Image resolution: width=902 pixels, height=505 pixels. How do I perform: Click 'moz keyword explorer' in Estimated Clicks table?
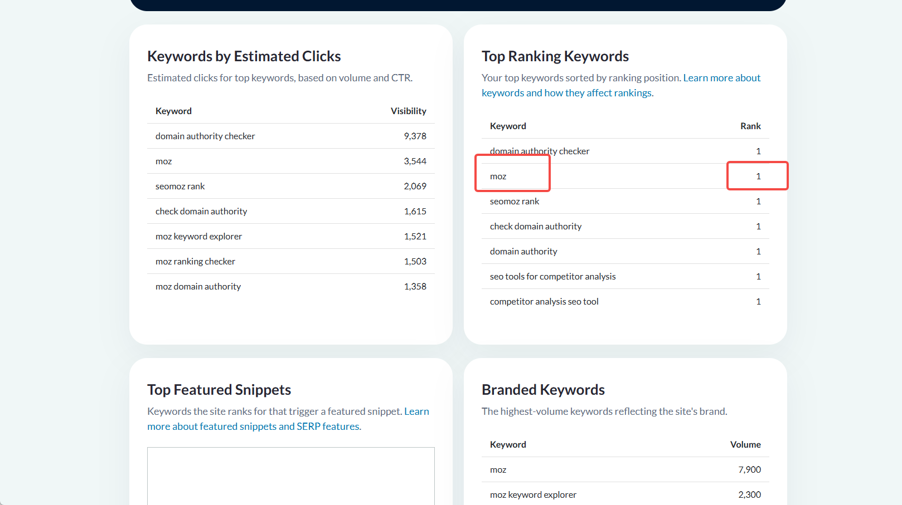198,237
